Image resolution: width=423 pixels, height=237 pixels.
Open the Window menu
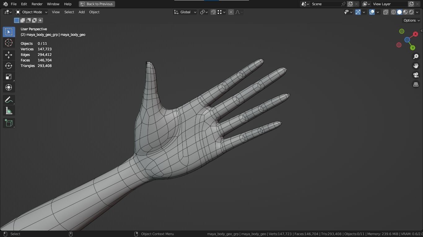(x=53, y=4)
